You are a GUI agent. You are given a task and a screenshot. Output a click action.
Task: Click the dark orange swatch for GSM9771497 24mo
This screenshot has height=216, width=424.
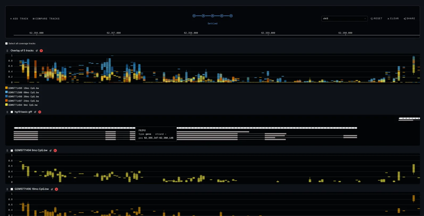click(x=6, y=100)
